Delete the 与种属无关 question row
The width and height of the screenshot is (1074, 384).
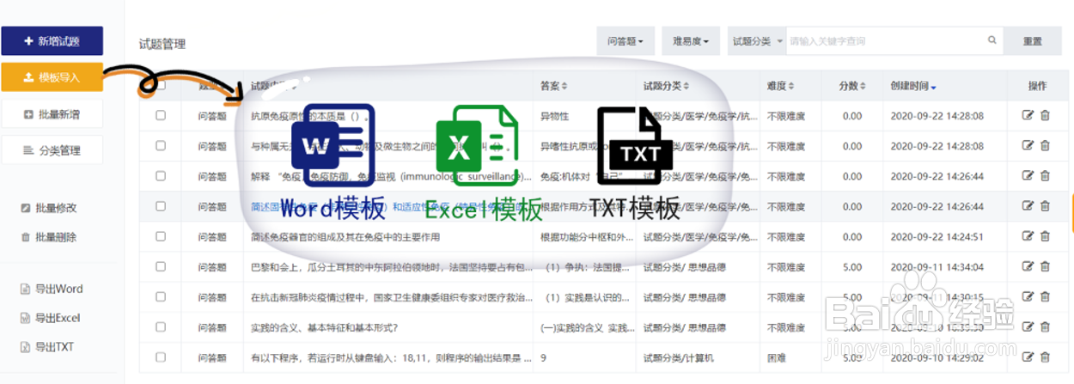click(1045, 146)
